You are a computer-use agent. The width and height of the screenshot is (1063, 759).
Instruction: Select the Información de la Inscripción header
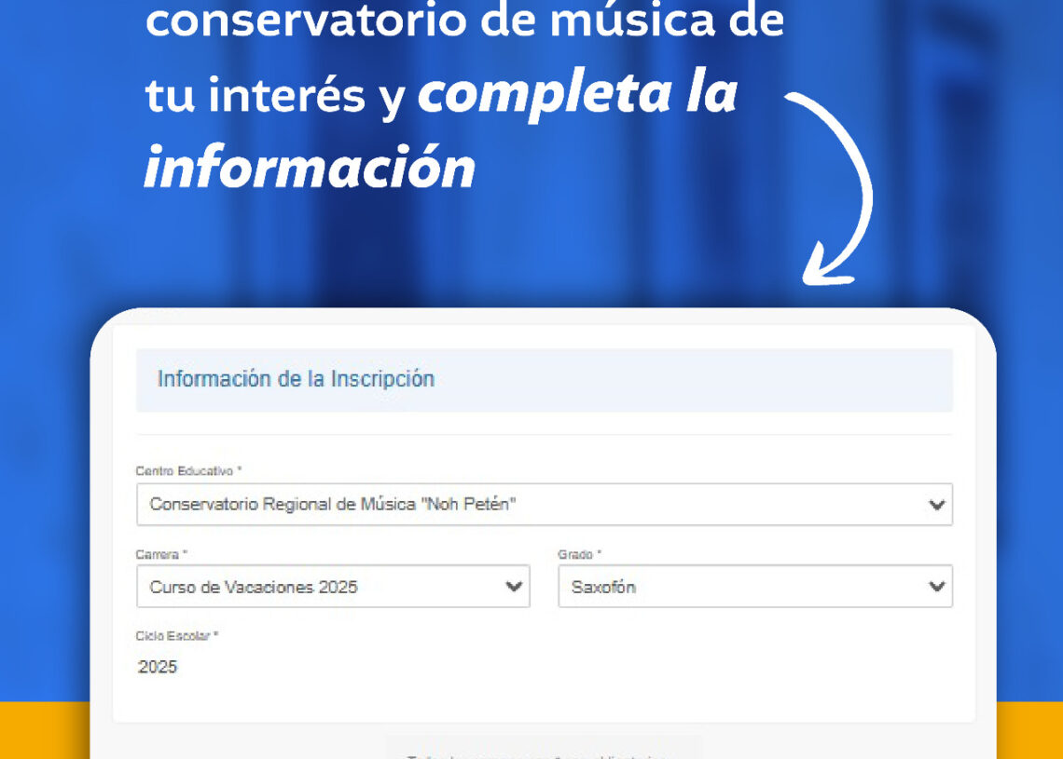point(296,379)
